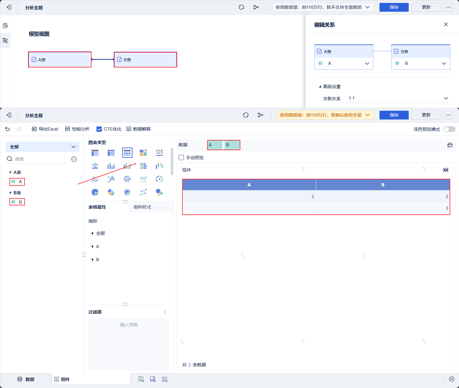Screen dimensions: 459x388
Task: Switch to the 组件样式 tab
Action: (x=142, y=207)
